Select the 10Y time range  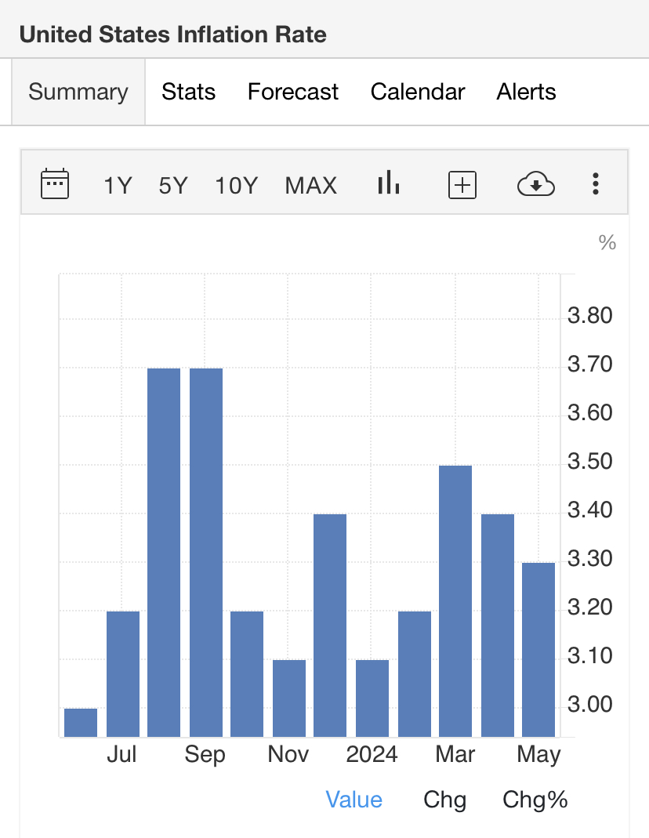tap(236, 186)
